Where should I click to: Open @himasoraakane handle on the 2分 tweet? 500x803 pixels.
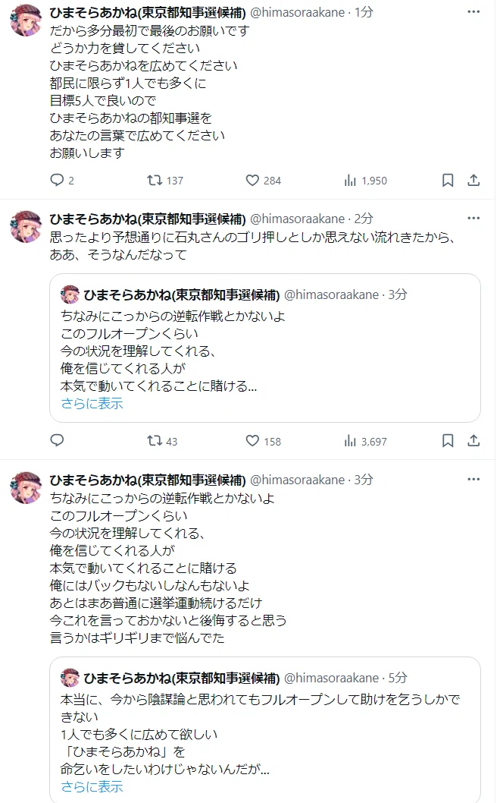297,219
